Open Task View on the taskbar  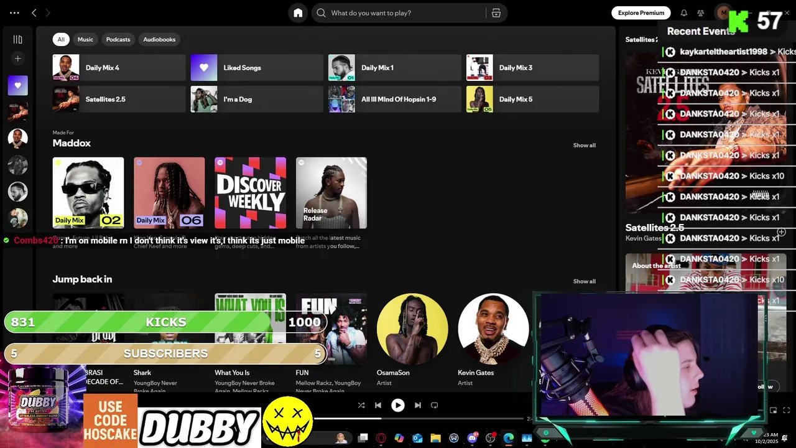pyautogui.click(x=363, y=438)
